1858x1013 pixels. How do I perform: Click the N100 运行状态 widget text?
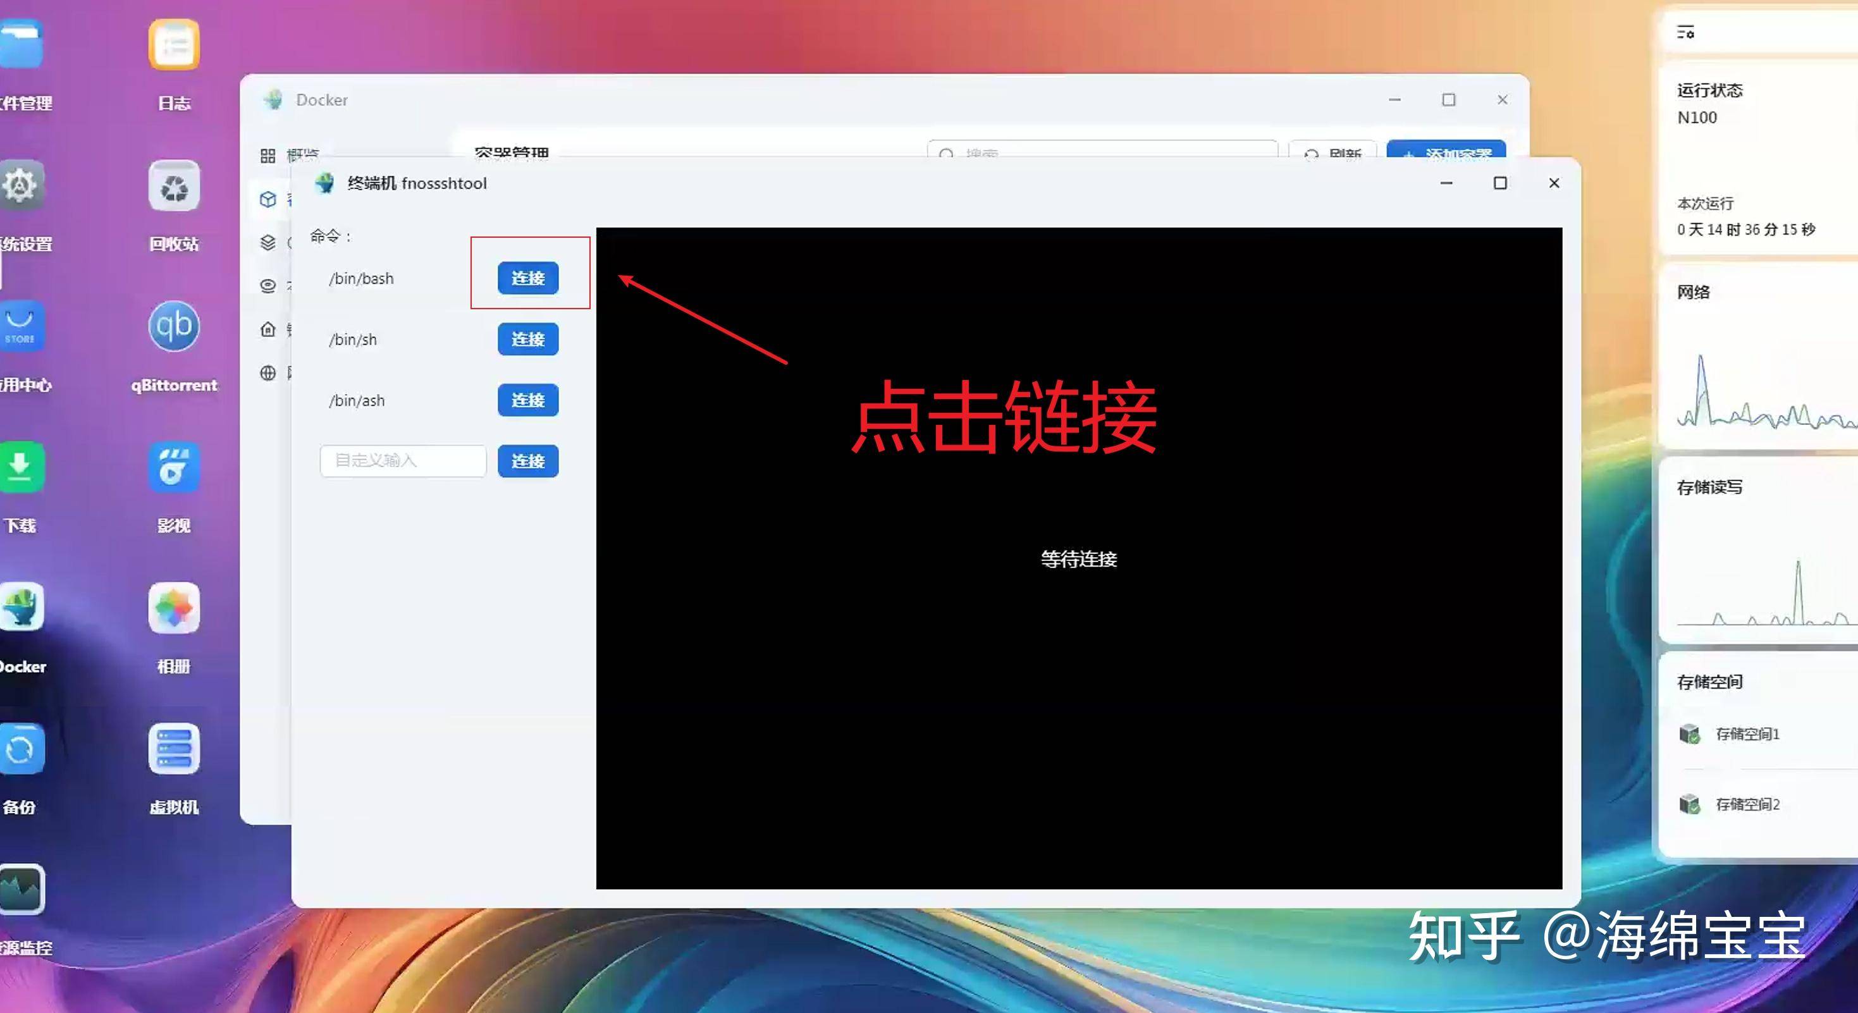point(1697,118)
